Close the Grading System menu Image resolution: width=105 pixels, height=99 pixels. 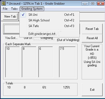[x=32, y=9]
